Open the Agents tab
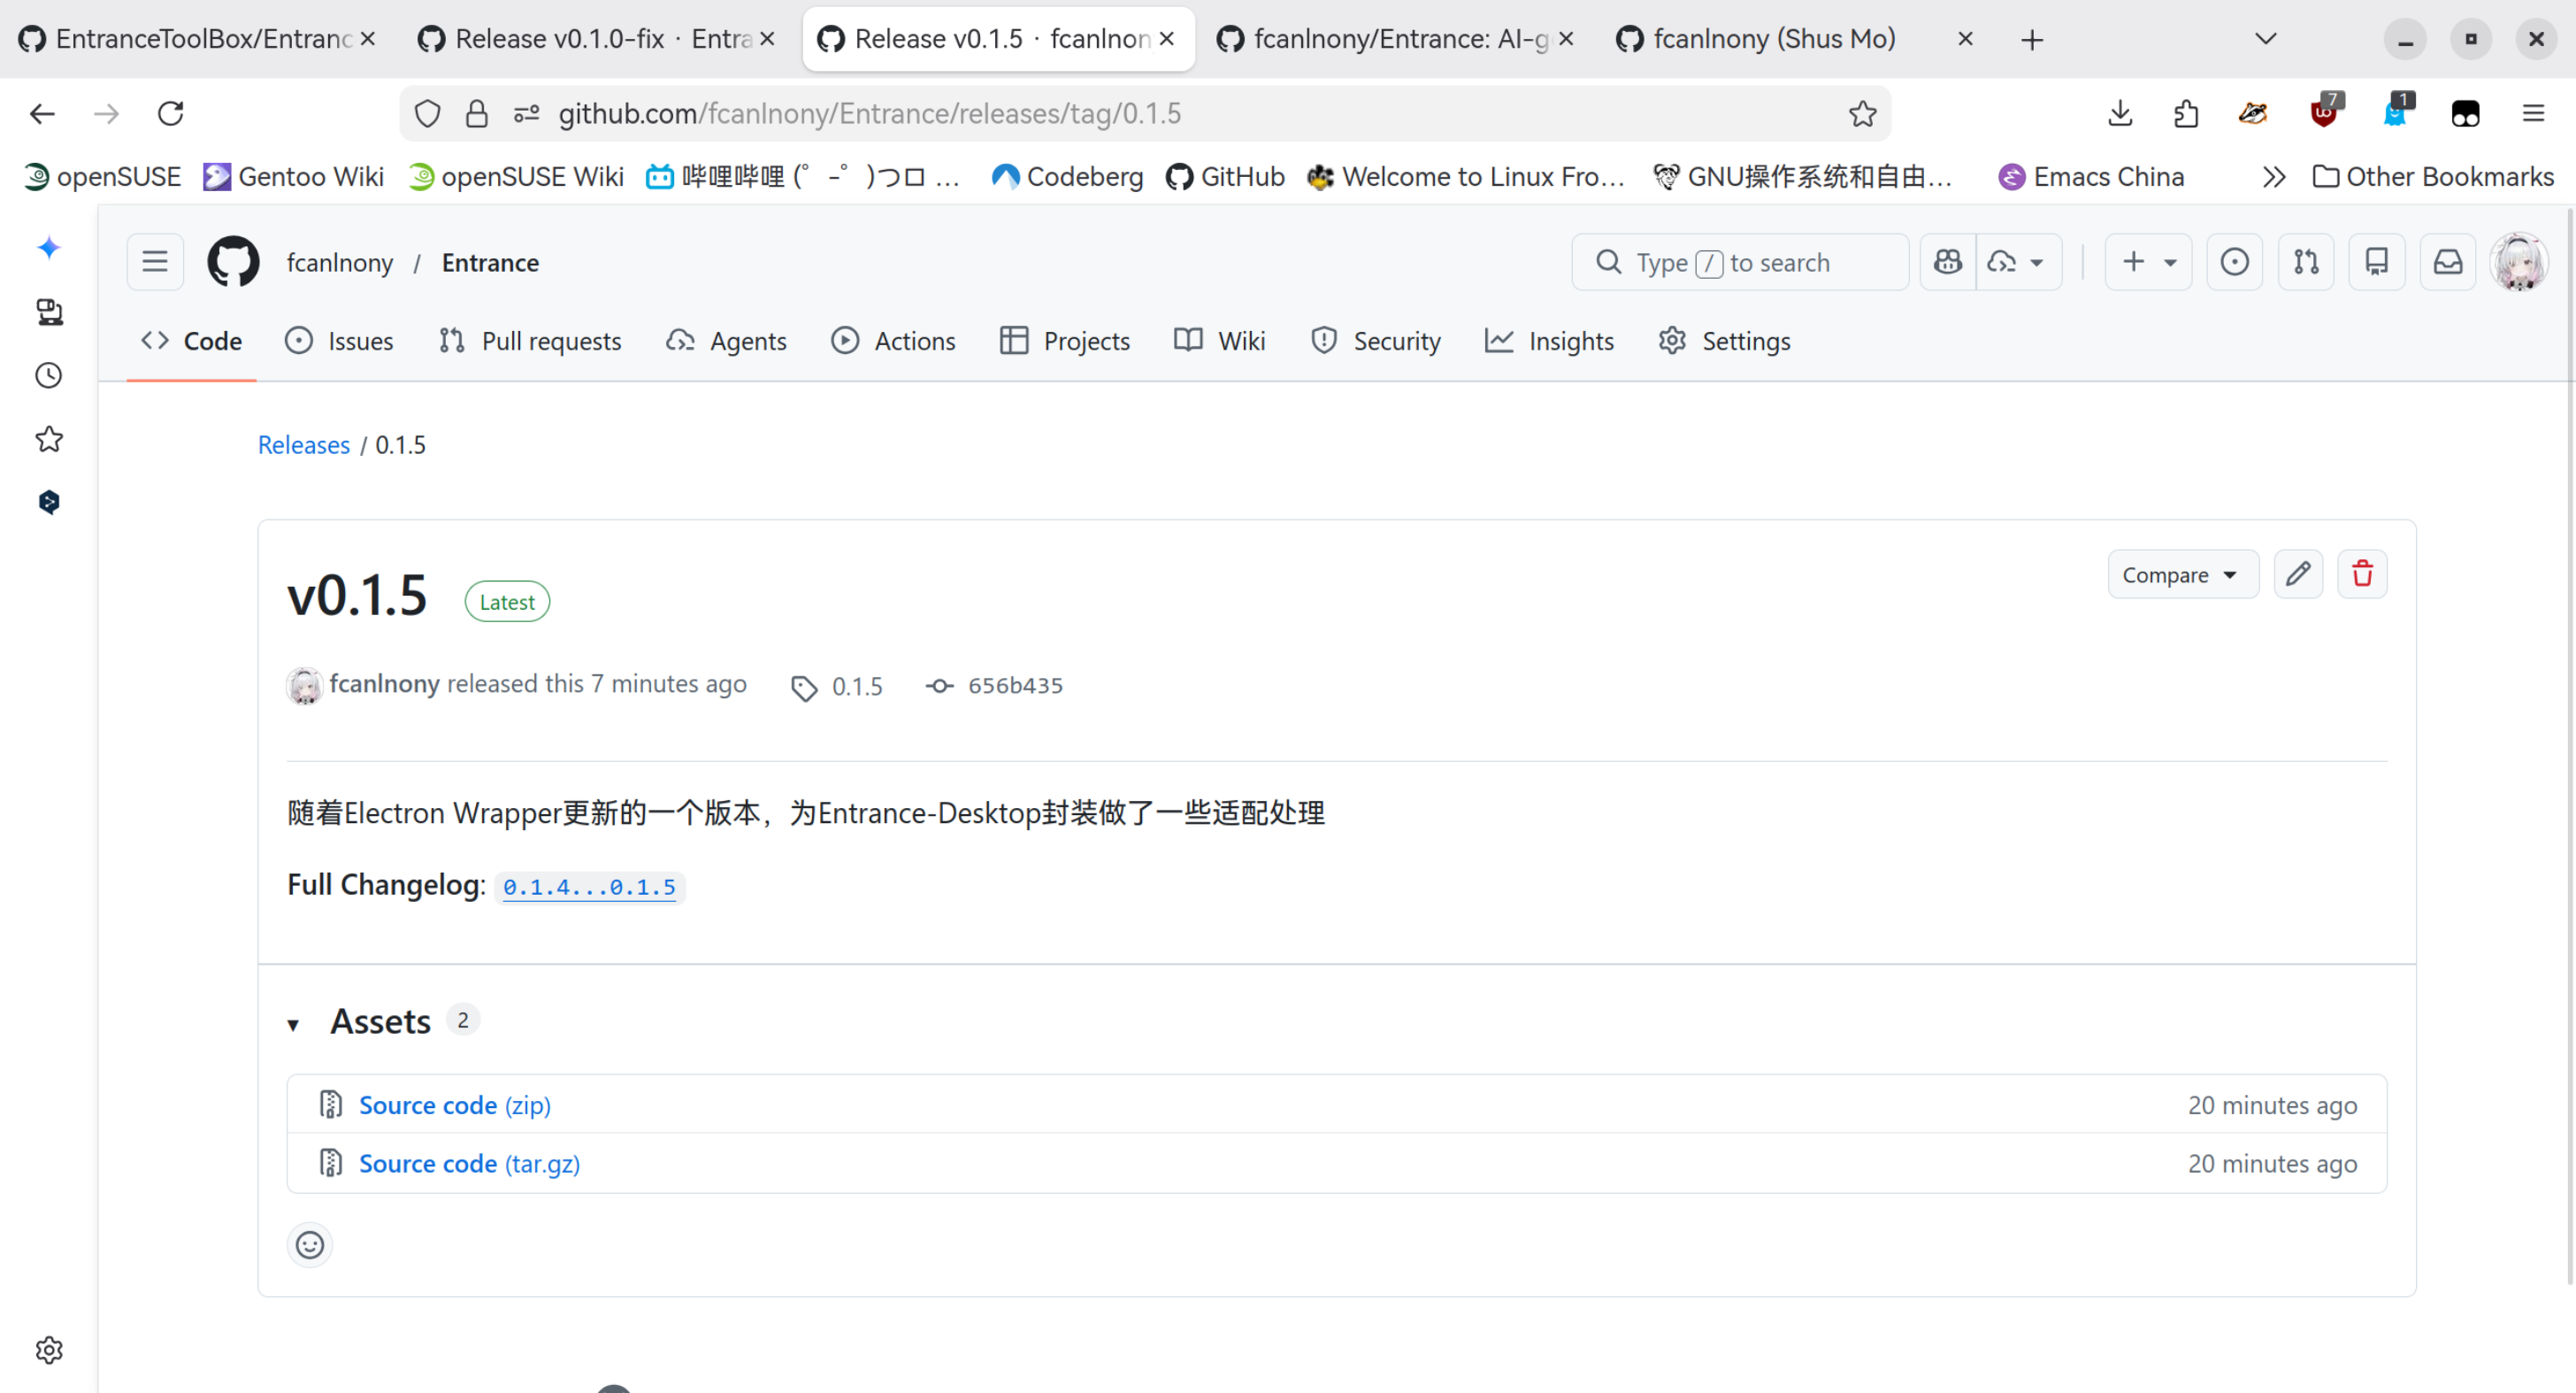Viewport: 2576px width, 1393px height. coord(726,342)
